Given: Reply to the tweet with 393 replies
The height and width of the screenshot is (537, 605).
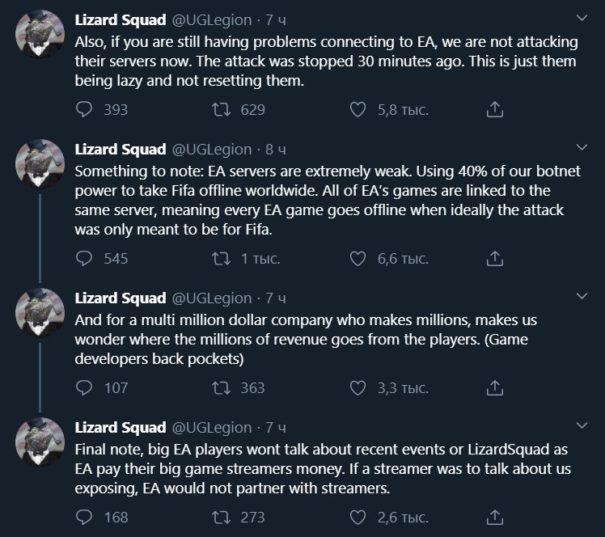Looking at the screenshot, I should tap(84, 109).
